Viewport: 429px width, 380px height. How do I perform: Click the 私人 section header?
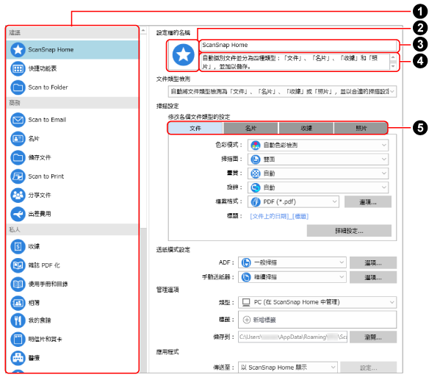(72, 229)
